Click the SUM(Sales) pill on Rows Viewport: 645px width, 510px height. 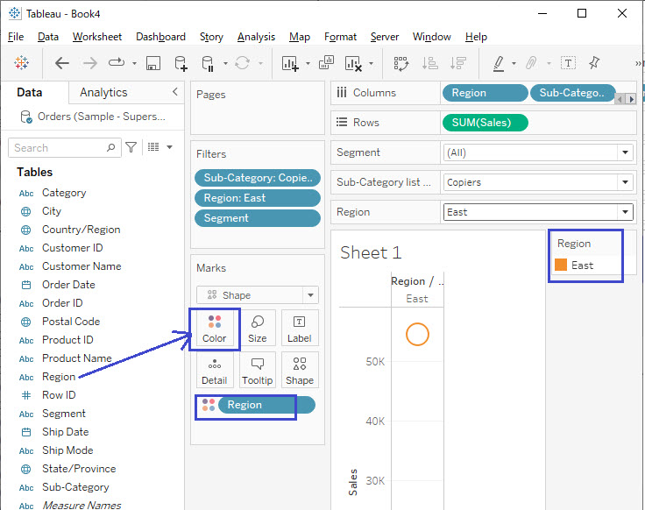[x=486, y=123]
